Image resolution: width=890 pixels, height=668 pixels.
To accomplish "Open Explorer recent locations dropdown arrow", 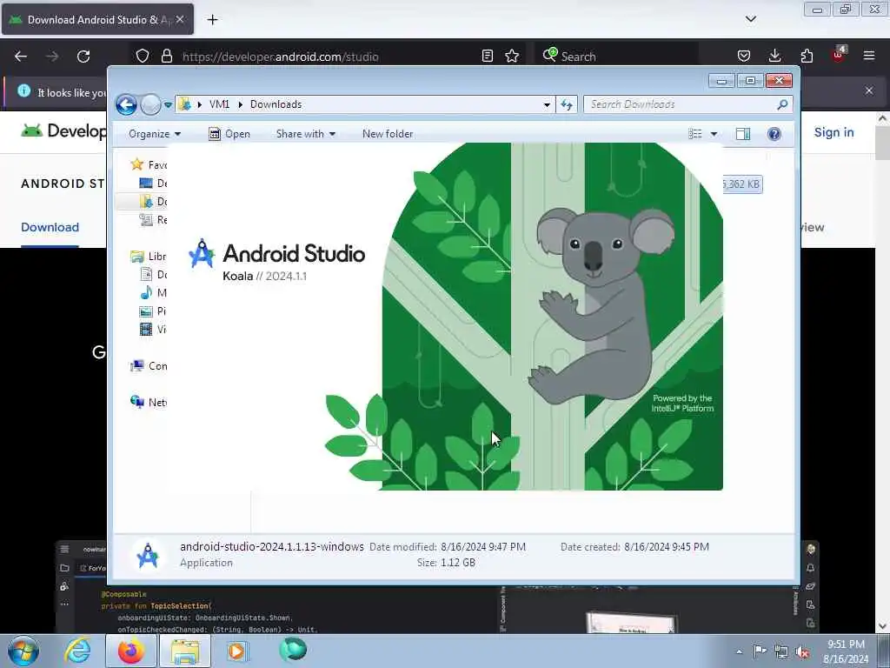I will pyautogui.click(x=168, y=105).
